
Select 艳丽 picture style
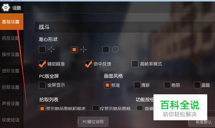pyautogui.click(x=167, y=85)
